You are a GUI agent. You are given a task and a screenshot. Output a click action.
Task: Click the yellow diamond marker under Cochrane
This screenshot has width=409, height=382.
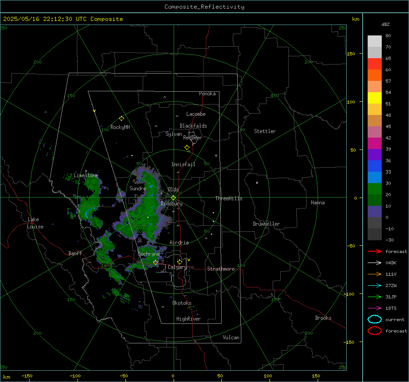(155, 263)
